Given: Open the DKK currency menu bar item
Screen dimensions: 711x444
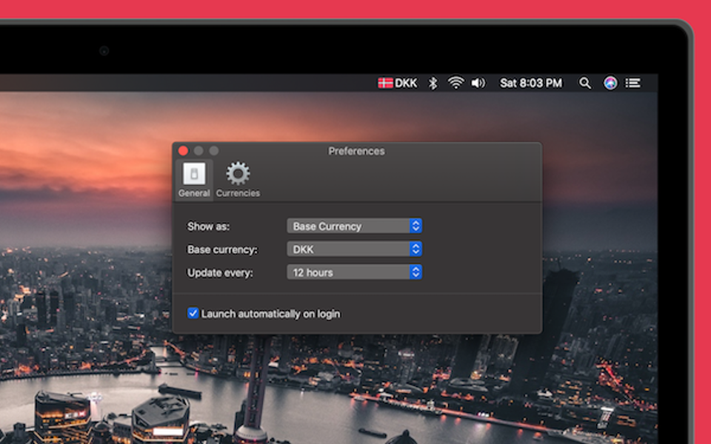Looking at the screenshot, I should pyautogui.click(x=398, y=83).
